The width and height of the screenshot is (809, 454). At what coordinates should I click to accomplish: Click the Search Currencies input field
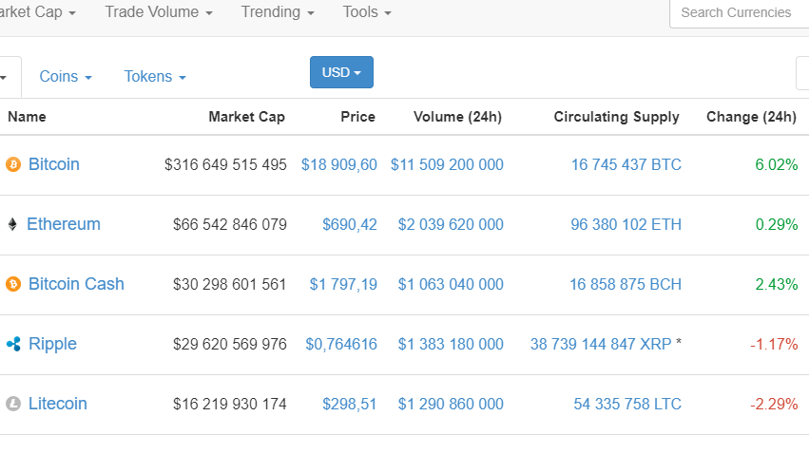tap(739, 12)
